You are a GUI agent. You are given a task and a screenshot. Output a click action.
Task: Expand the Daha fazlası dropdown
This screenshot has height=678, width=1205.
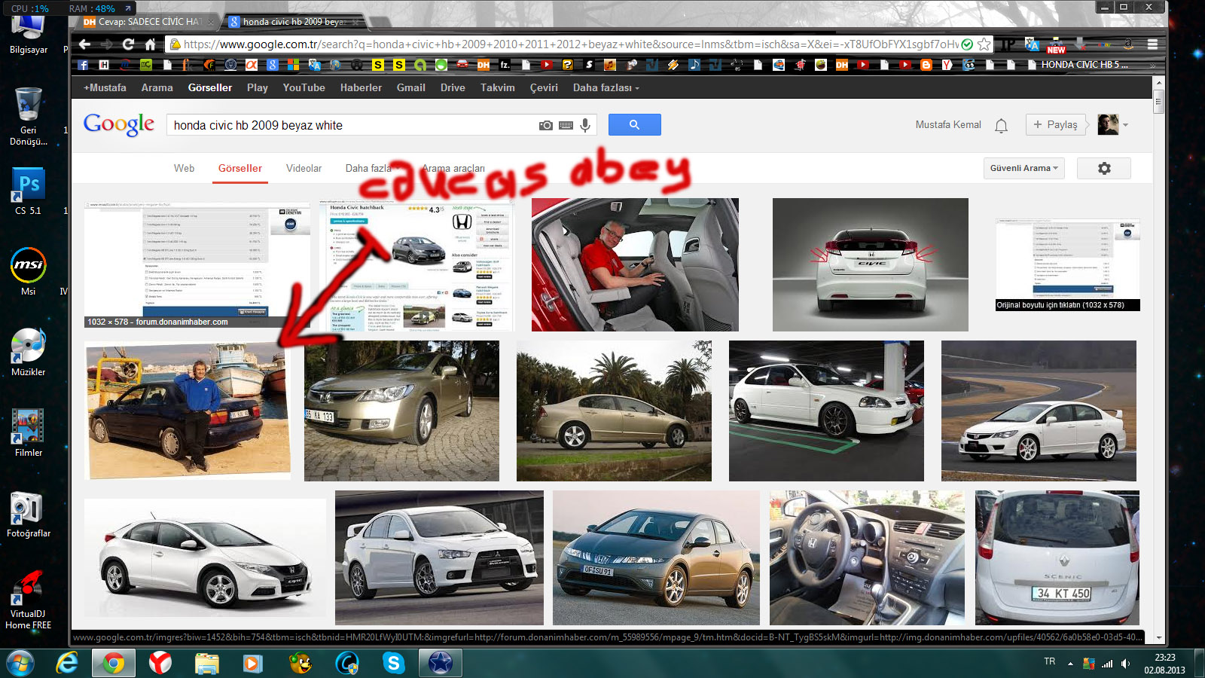pos(606,87)
